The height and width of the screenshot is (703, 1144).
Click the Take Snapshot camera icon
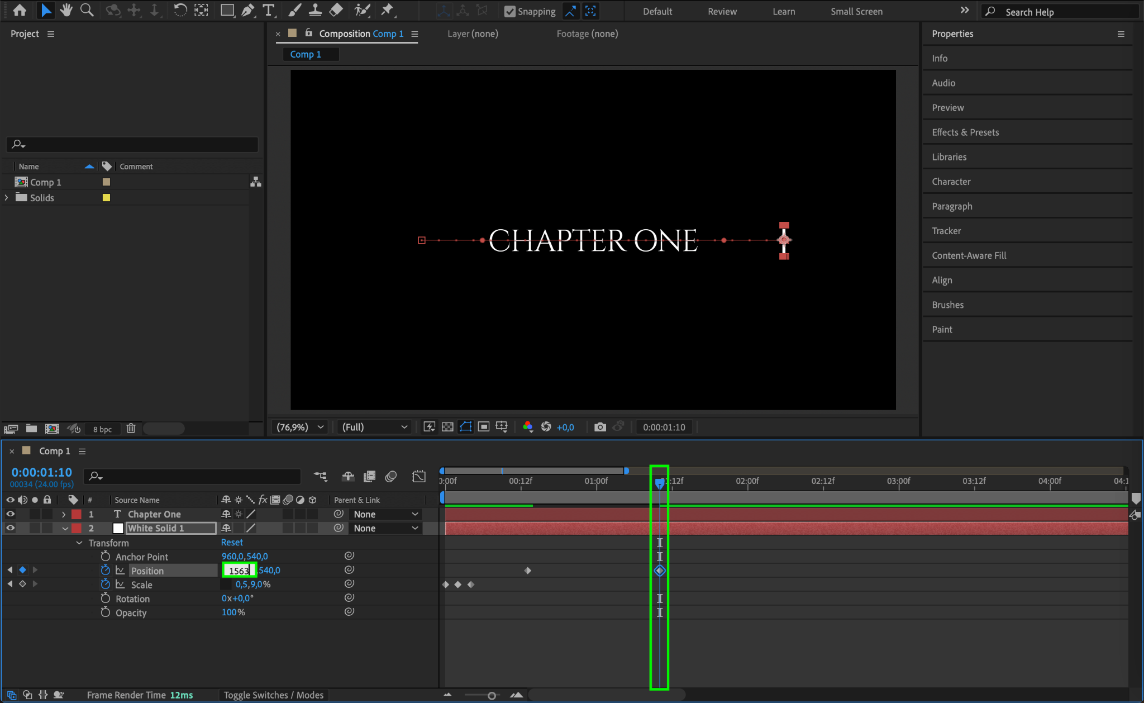tap(600, 427)
